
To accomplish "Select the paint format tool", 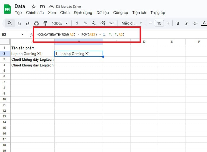I will [45, 23].
